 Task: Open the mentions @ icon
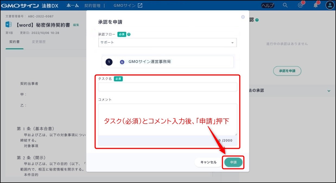click(300, 5)
